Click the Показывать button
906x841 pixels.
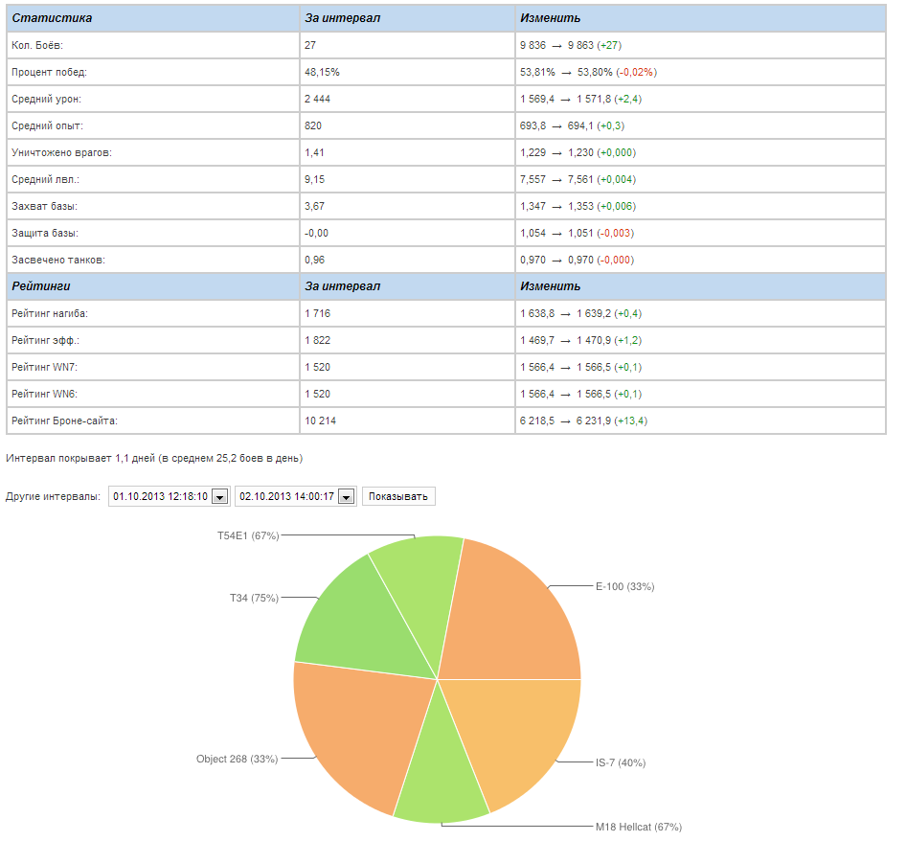[399, 496]
